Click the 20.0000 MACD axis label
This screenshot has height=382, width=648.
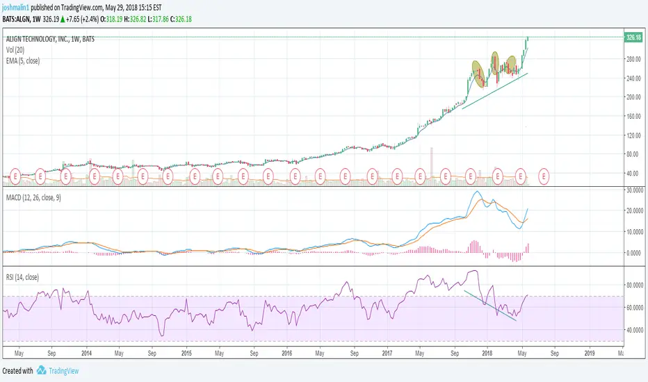(x=634, y=210)
